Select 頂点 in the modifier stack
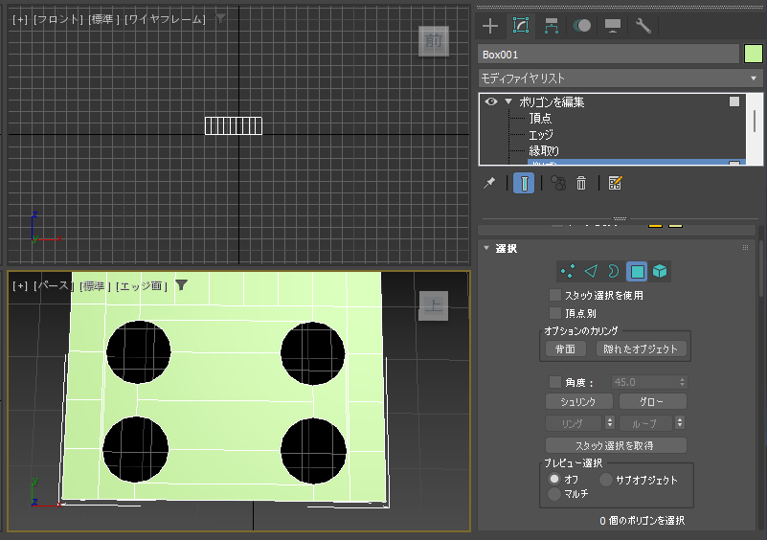 (540, 119)
